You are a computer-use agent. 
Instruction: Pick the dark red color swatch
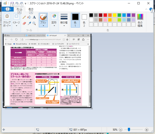pos(100,15)
